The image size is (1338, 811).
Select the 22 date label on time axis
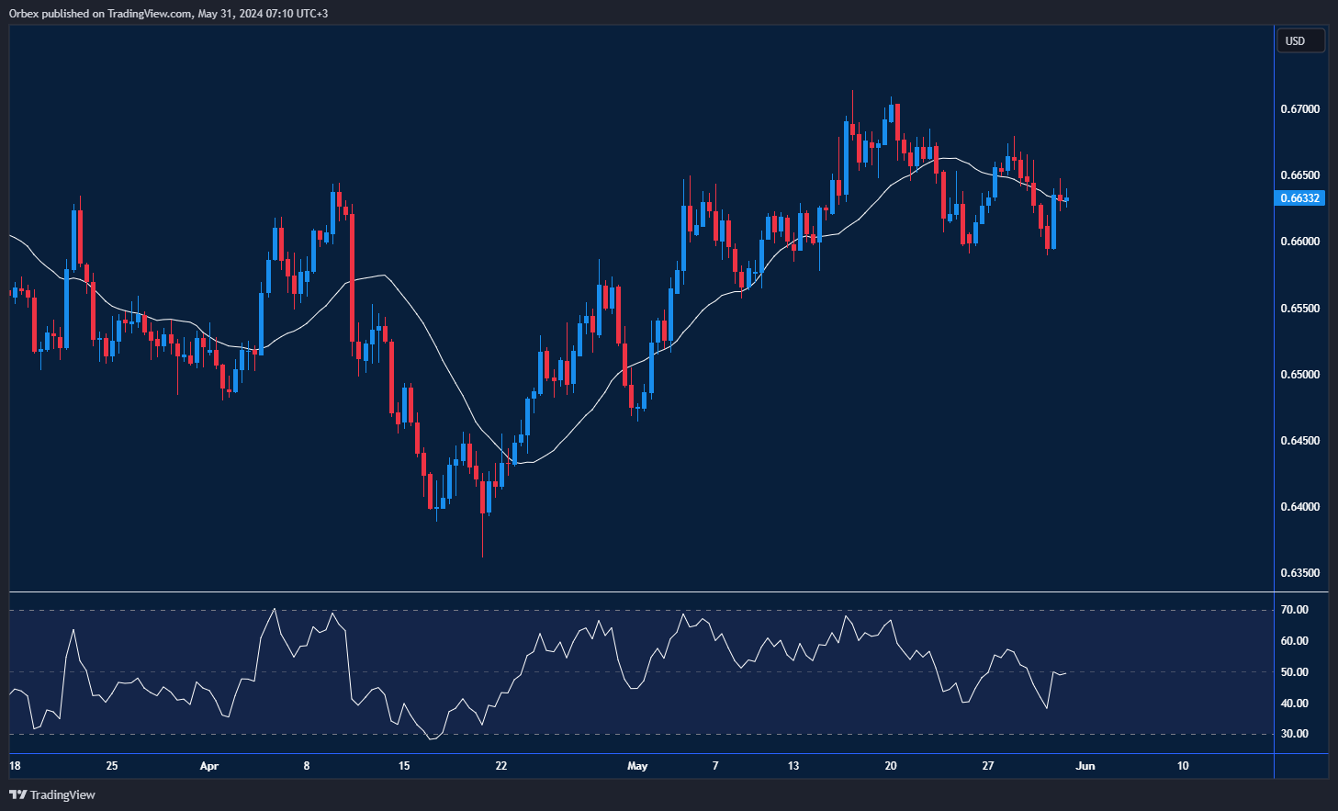click(500, 766)
